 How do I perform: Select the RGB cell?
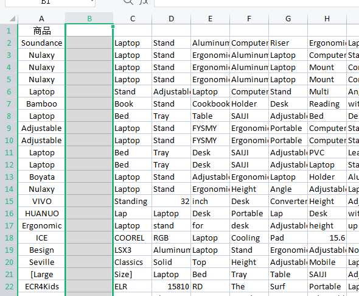point(171,238)
